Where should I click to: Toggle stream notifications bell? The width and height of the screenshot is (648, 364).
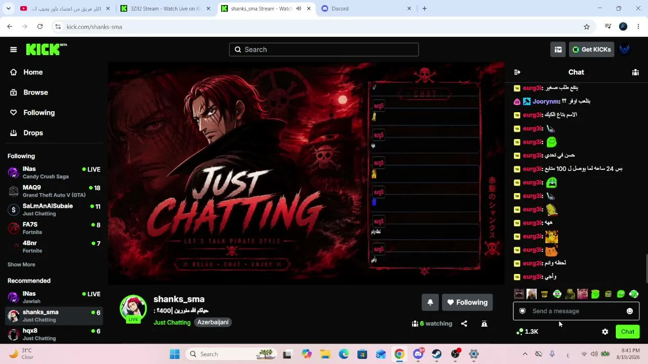pos(430,302)
